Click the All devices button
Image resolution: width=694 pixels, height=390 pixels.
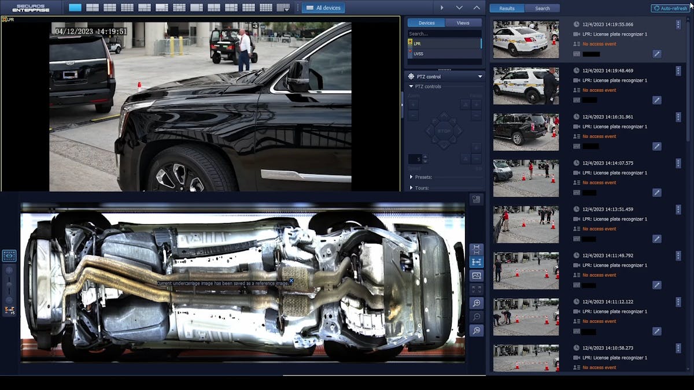click(323, 8)
